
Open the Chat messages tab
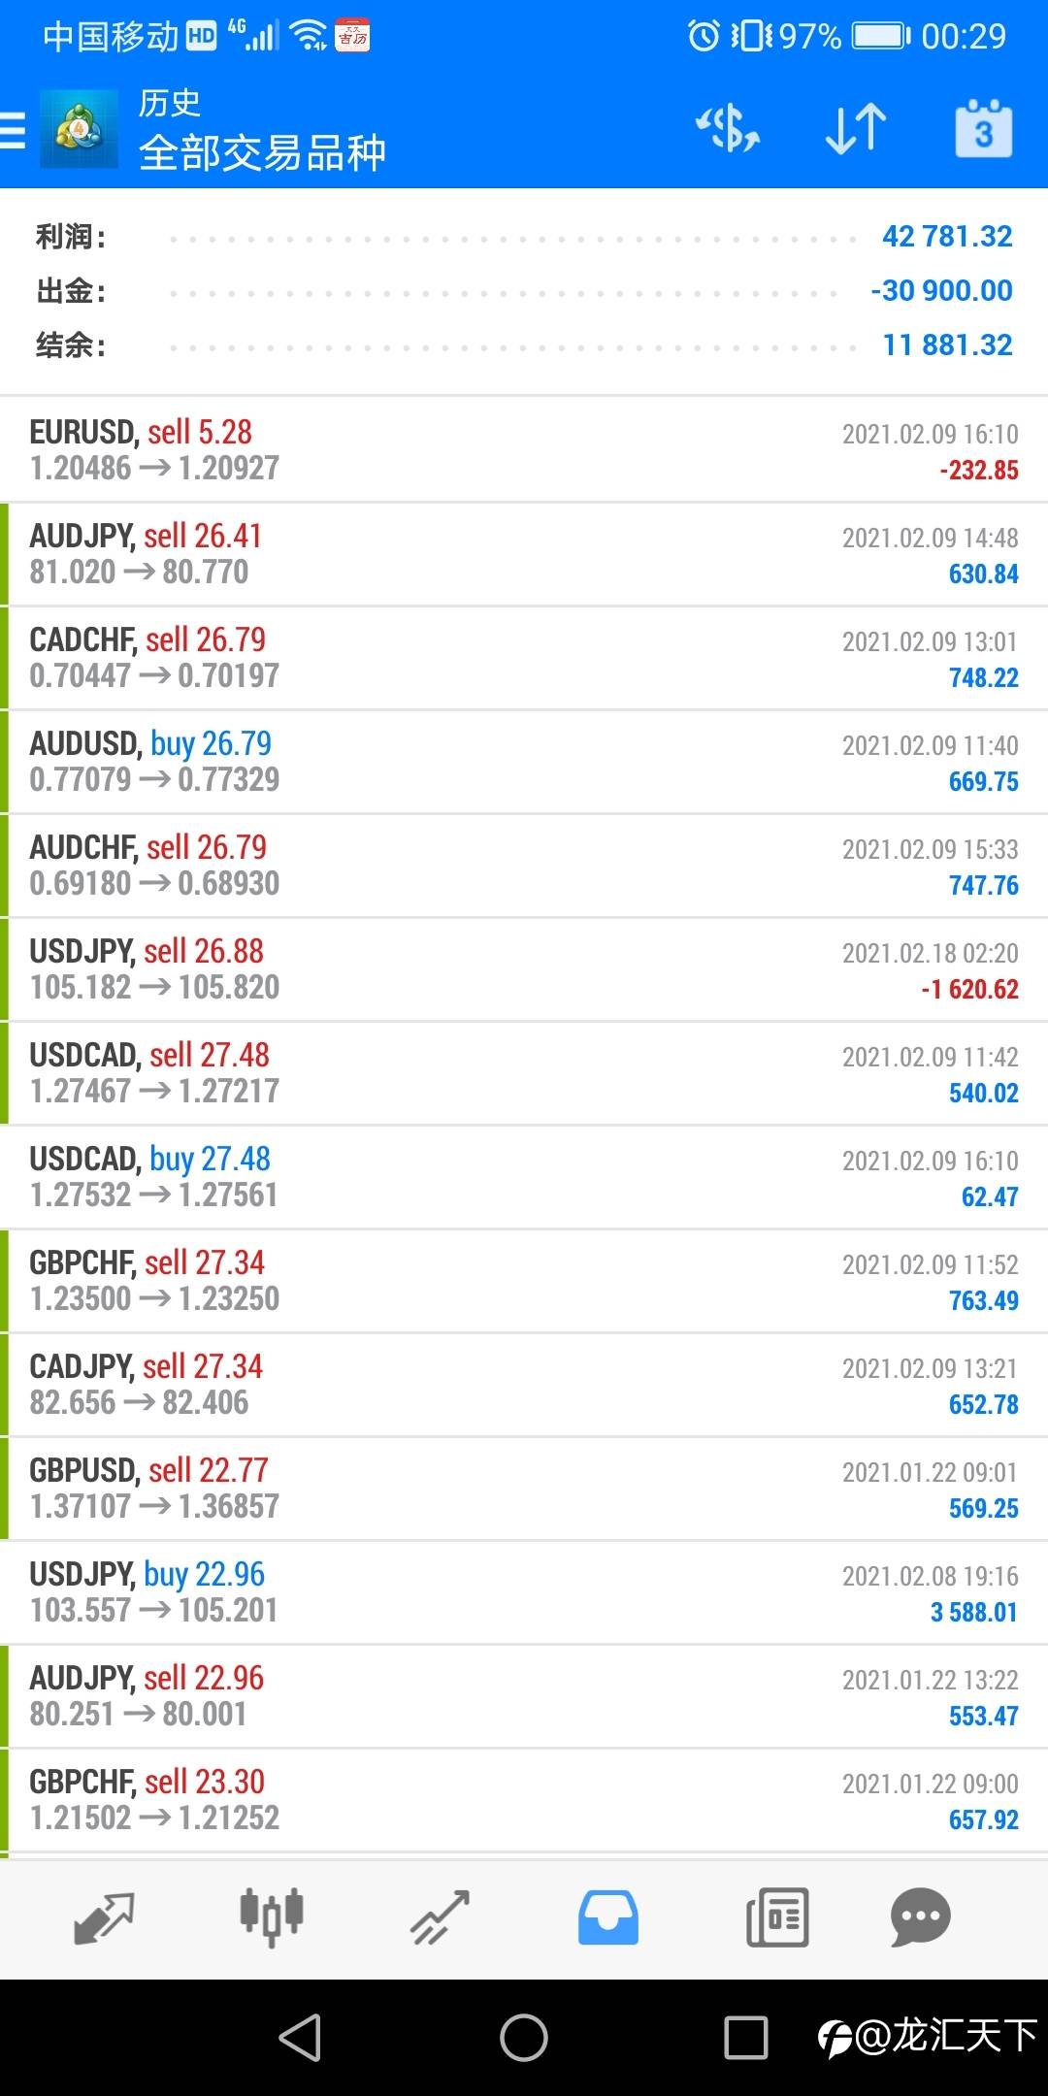click(x=920, y=1917)
